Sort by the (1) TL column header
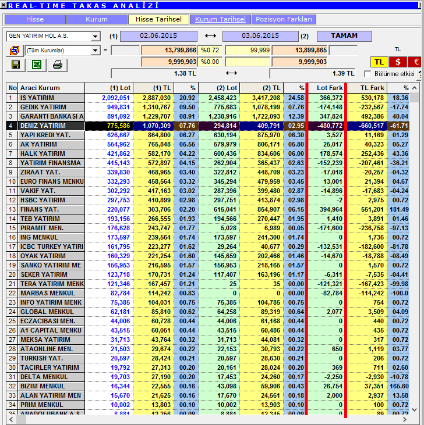This screenshot has height=425, width=424. (x=153, y=88)
